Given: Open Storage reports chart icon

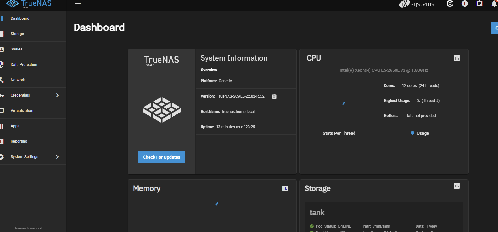Looking at the screenshot, I should 457,186.
